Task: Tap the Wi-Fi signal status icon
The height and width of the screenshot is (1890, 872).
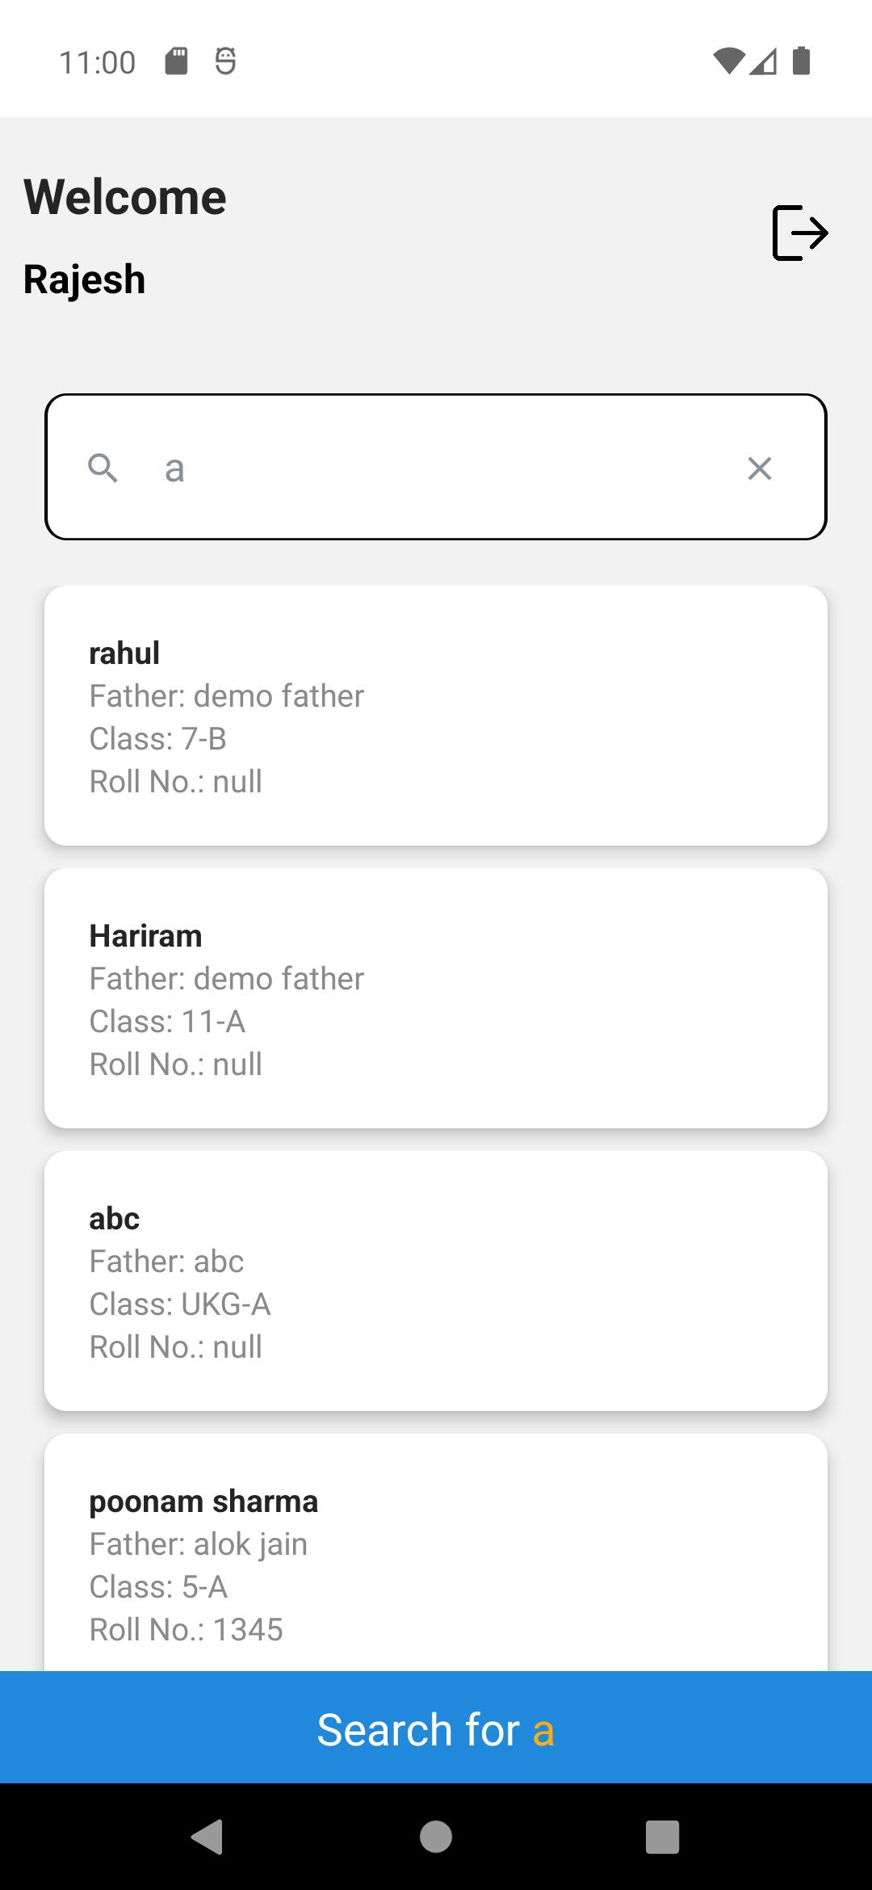Action: (x=729, y=61)
